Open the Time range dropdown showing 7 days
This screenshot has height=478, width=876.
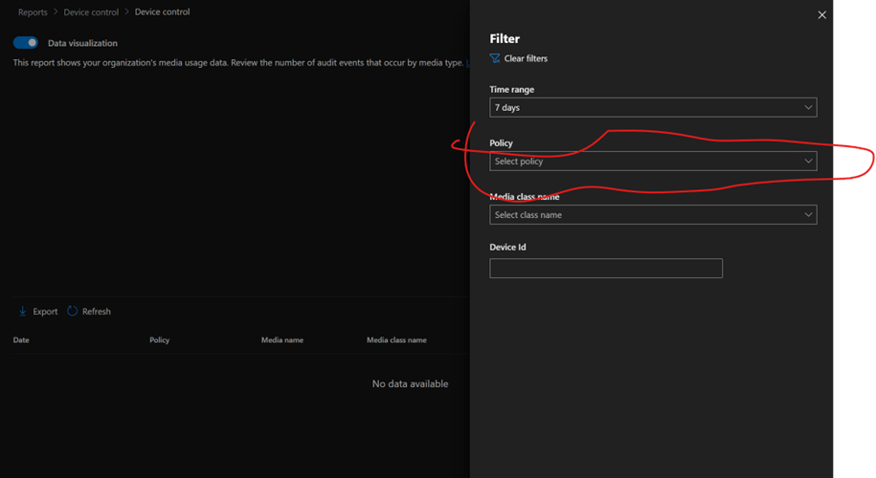[652, 108]
